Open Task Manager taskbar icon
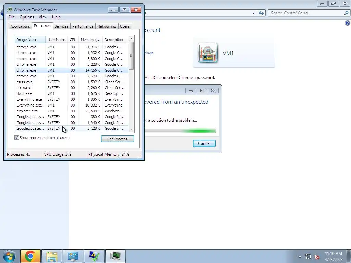Image resolution: width=351 pixels, height=263 pixels. click(x=115, y=256)
